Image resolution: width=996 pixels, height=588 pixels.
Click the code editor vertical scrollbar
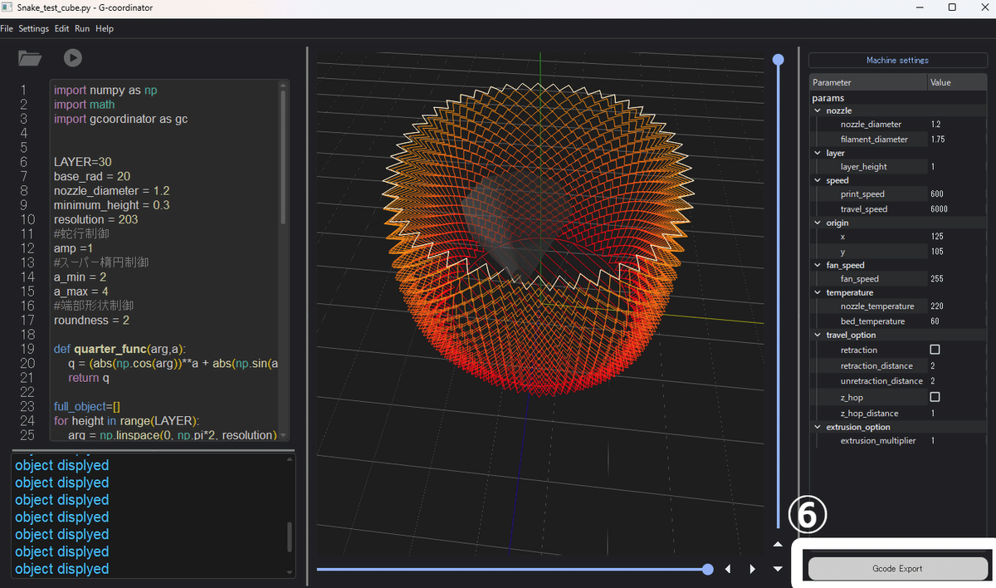(x=283, y=156)
